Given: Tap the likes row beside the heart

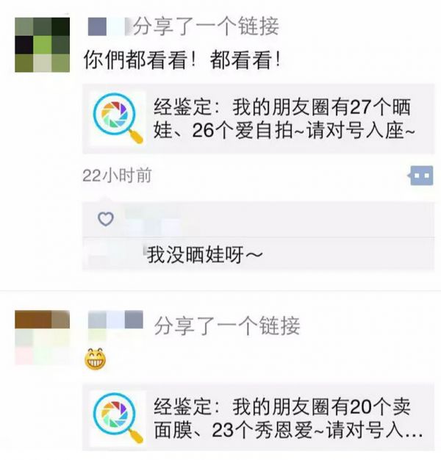Looking at the screenshot, I should coord(258,220).
